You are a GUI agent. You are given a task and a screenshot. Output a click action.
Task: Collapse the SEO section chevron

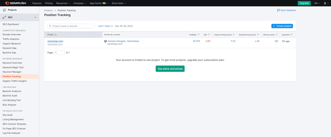coord(35,17)
